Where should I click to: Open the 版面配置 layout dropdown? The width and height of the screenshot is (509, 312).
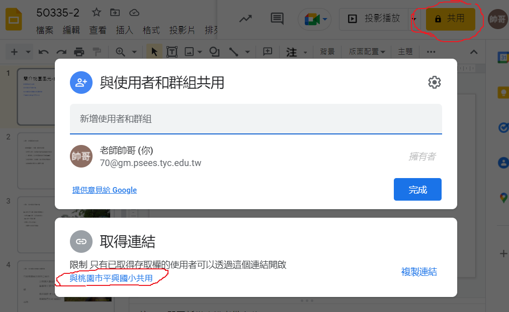[367, 52]
